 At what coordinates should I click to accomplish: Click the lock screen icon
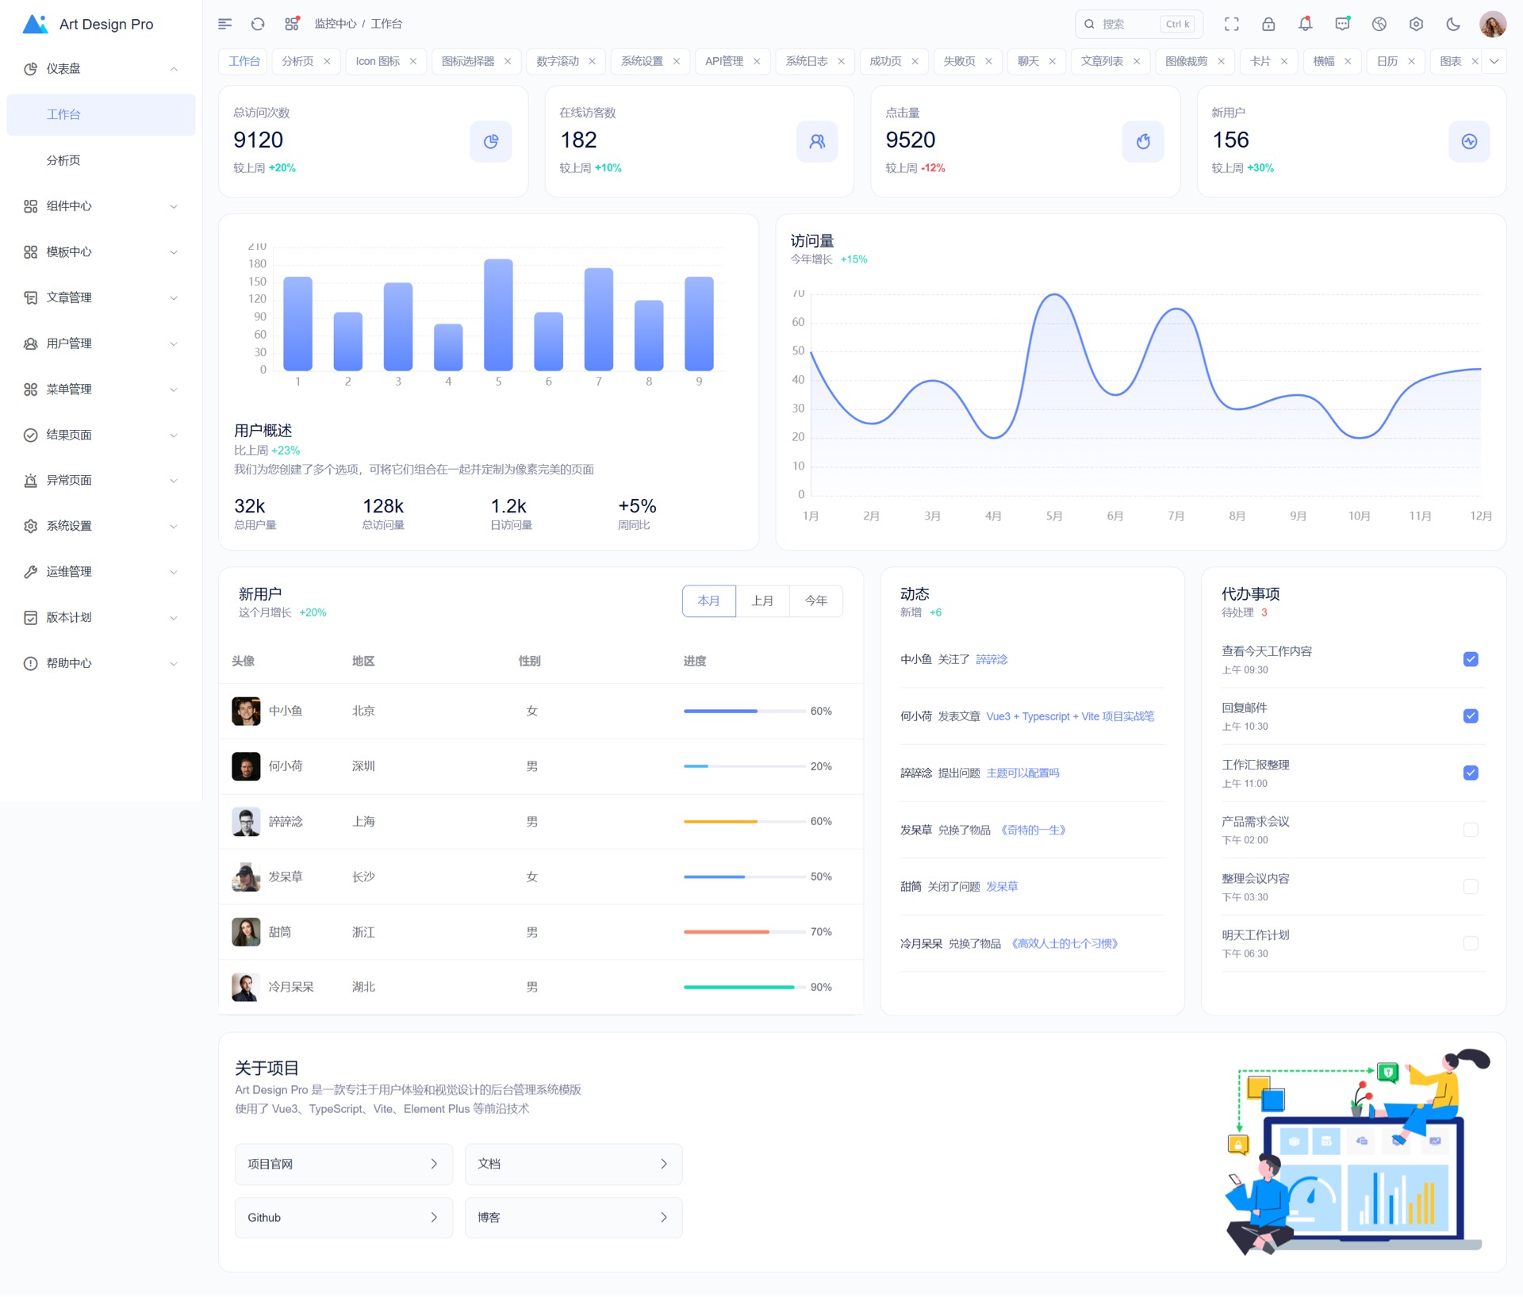pyautogui.click(x=1268, y=24)
